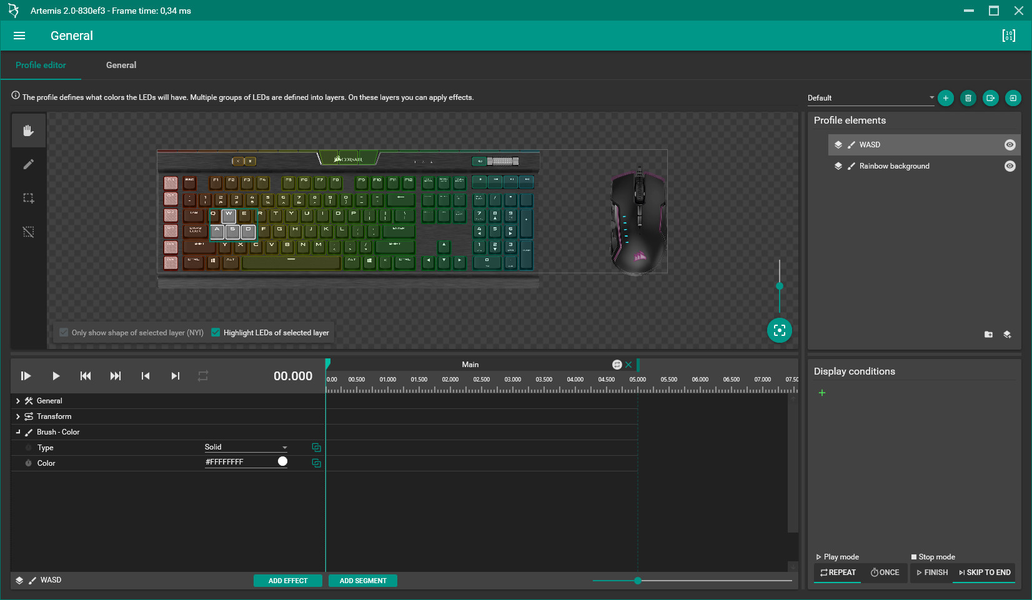Open the hamburger navigation menu

[x=19, y=36]
